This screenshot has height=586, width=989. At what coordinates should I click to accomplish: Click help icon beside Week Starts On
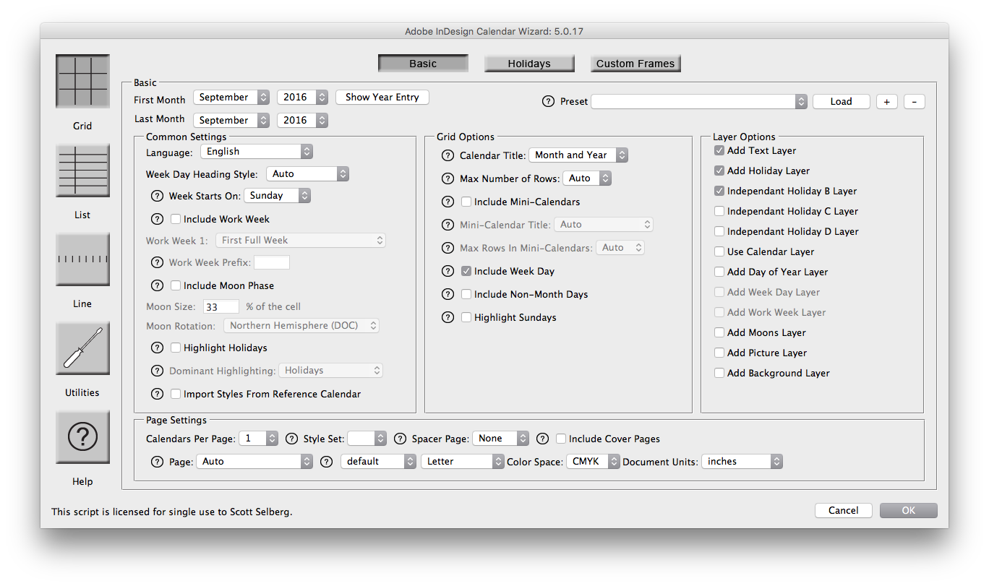point(157,196)
